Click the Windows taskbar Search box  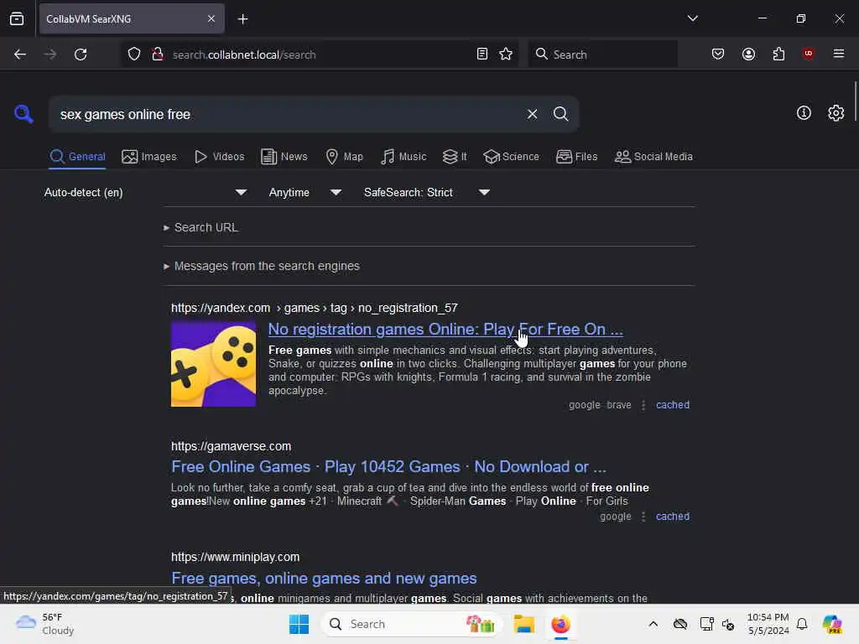412,624
